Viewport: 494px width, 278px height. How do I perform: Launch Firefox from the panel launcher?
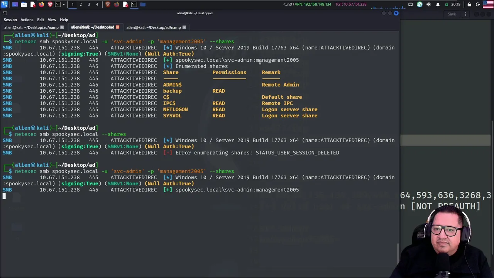tap(41, 4)
